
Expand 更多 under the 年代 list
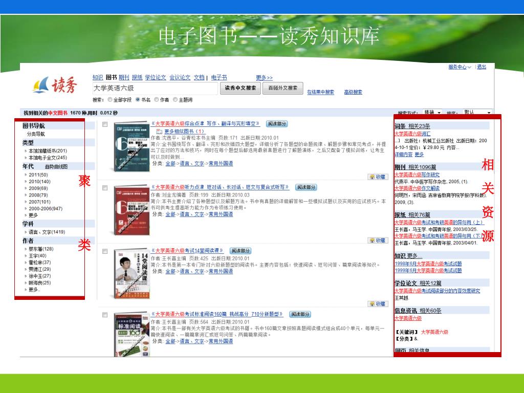[33, 215]
